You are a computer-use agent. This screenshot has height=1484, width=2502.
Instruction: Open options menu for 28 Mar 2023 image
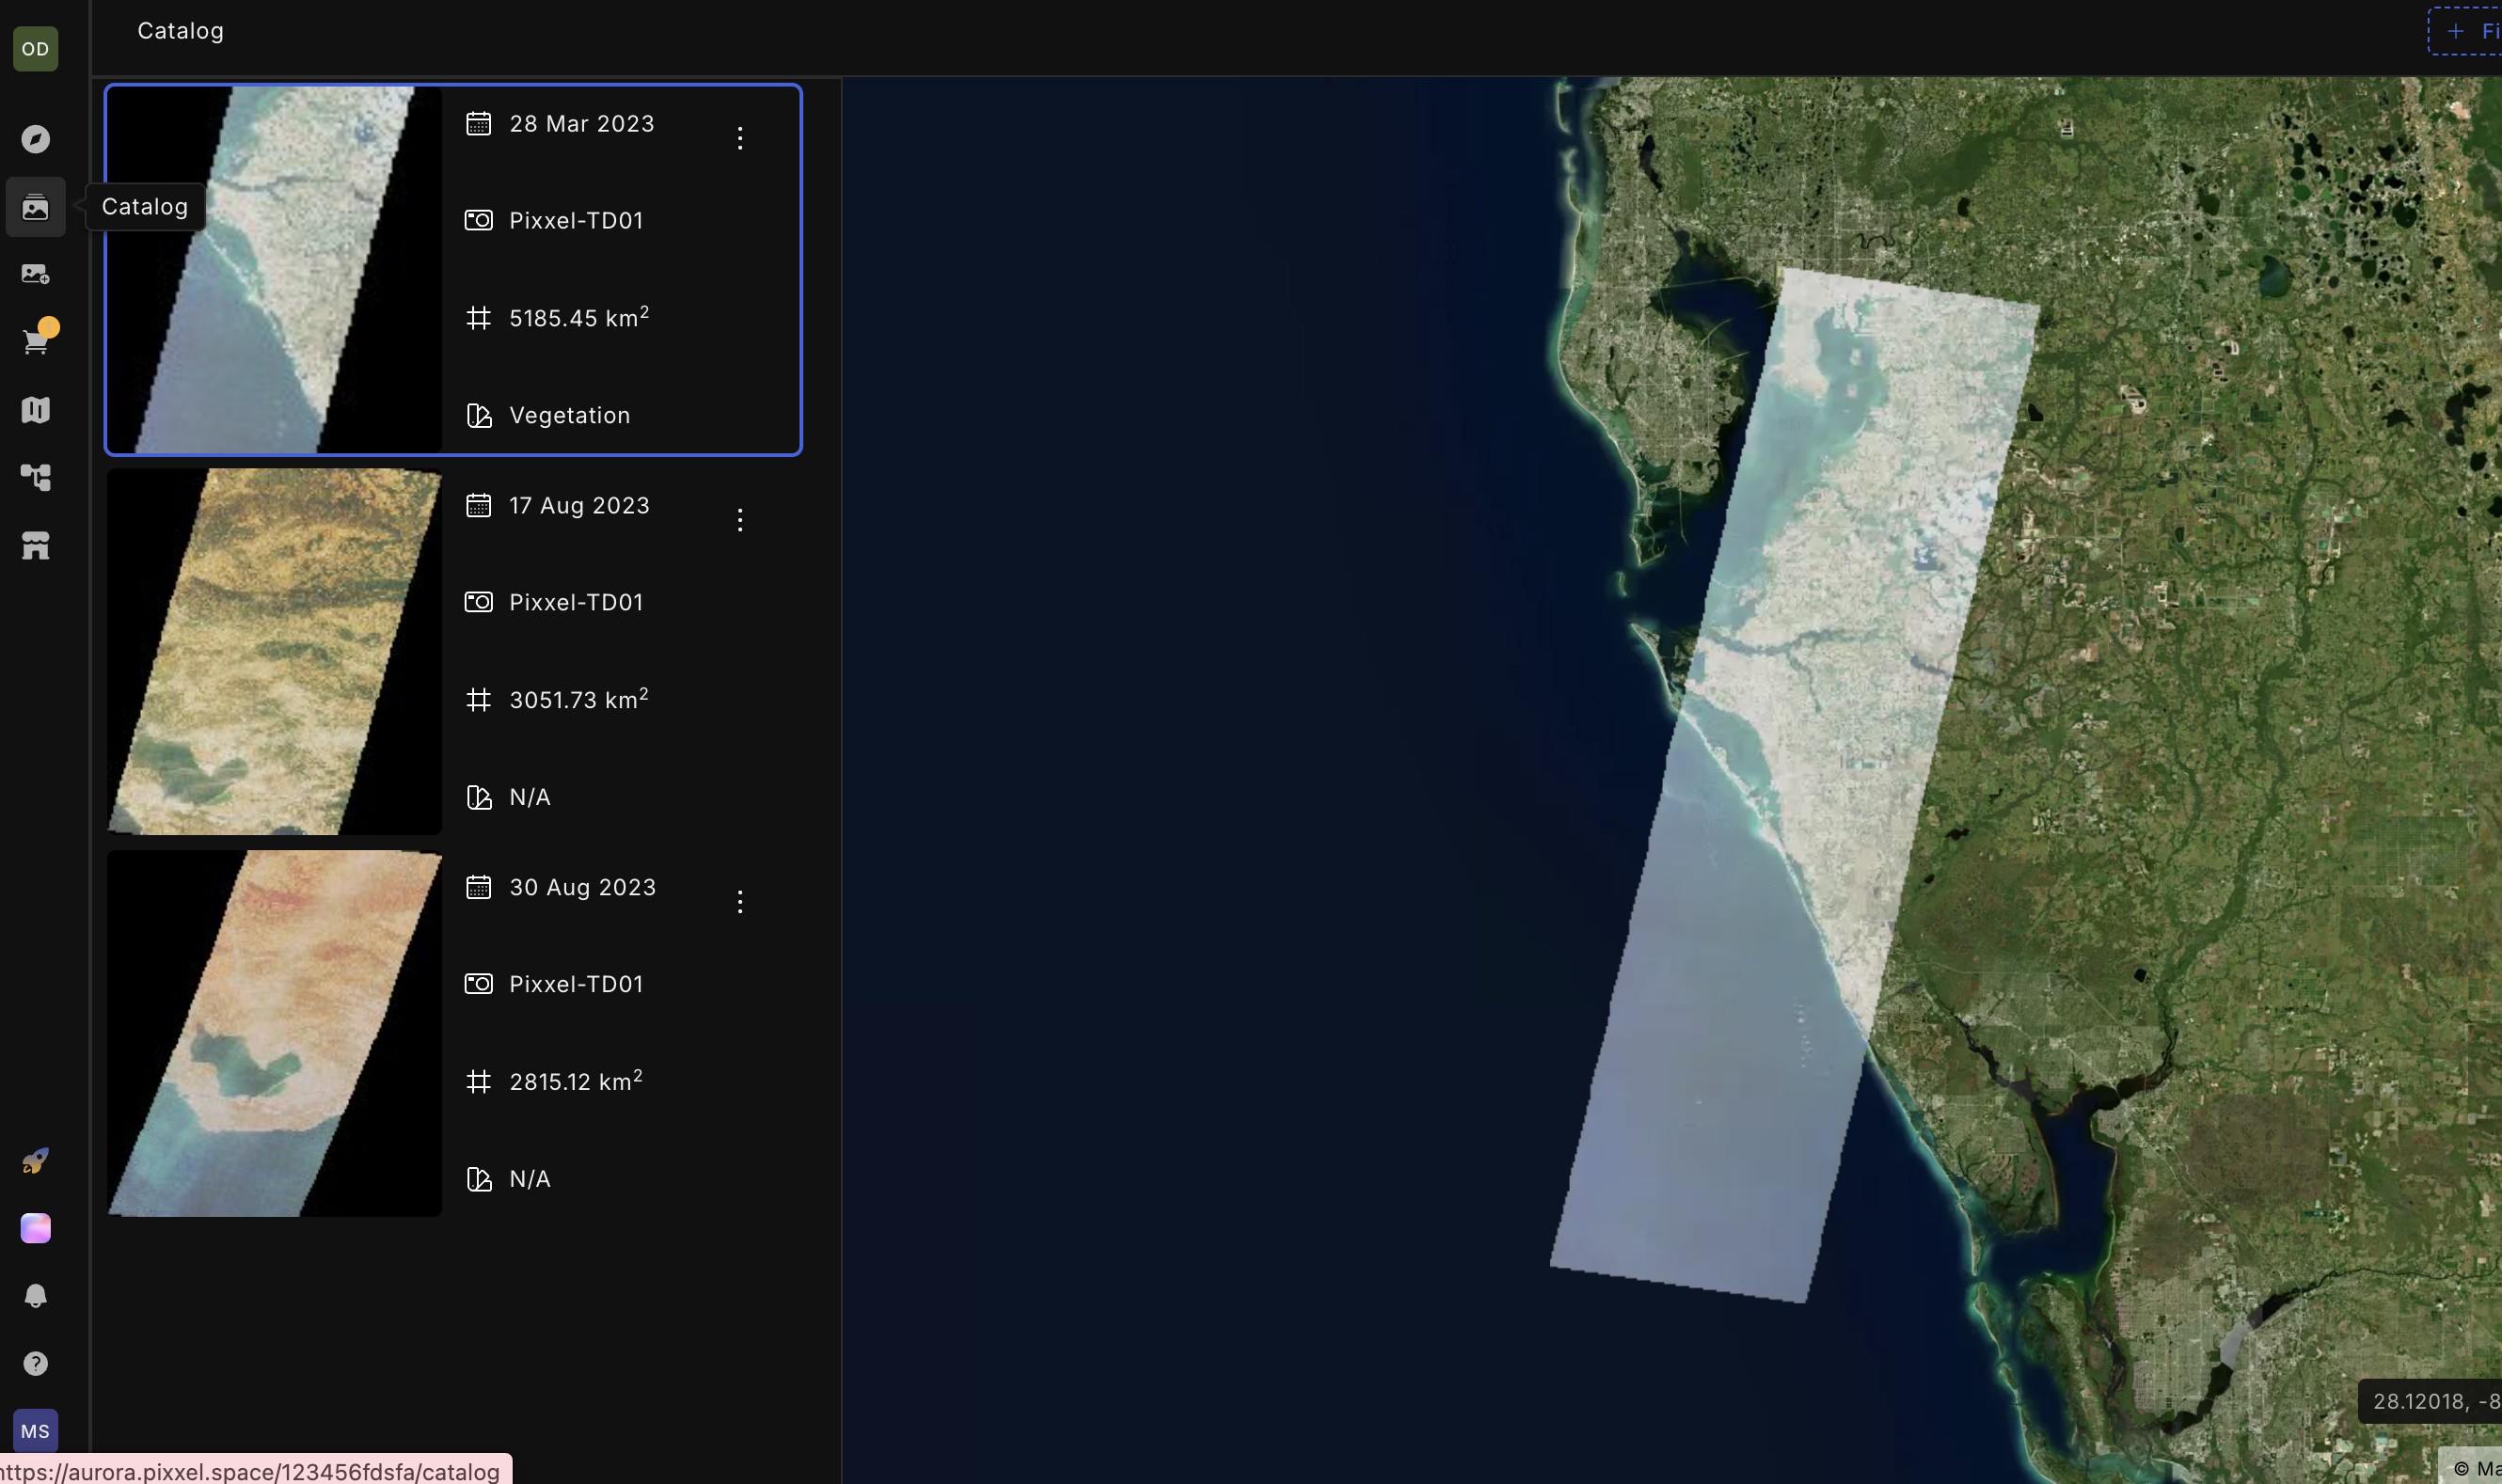740,138
